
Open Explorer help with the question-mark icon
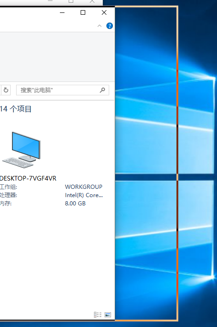tap(110, 26)
